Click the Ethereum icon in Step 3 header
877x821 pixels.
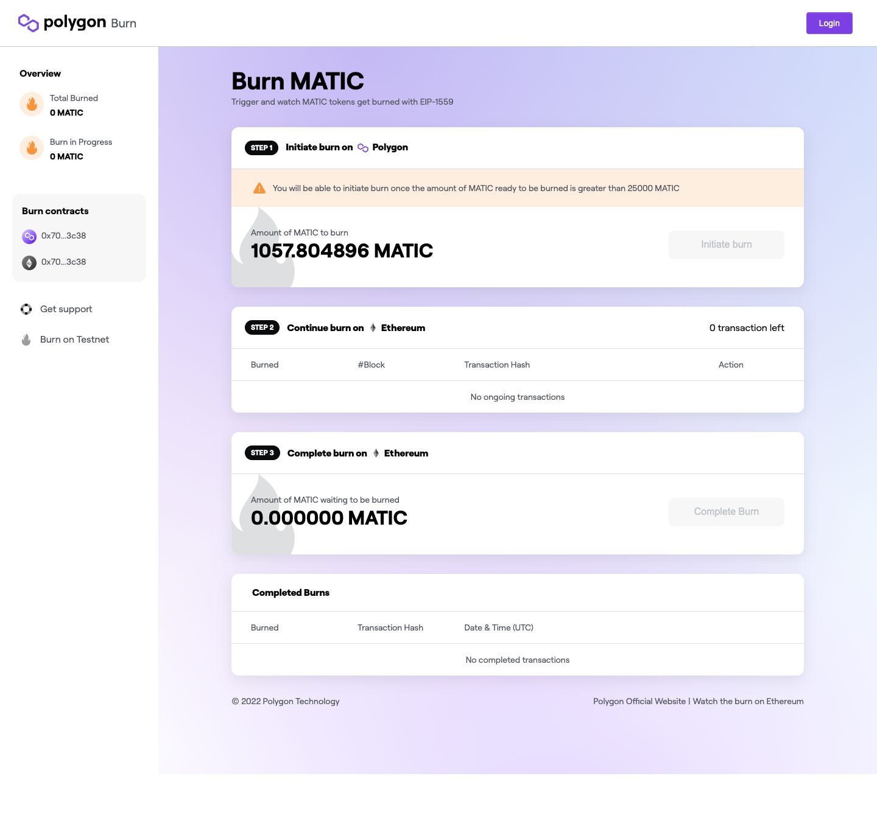point(376,453)
